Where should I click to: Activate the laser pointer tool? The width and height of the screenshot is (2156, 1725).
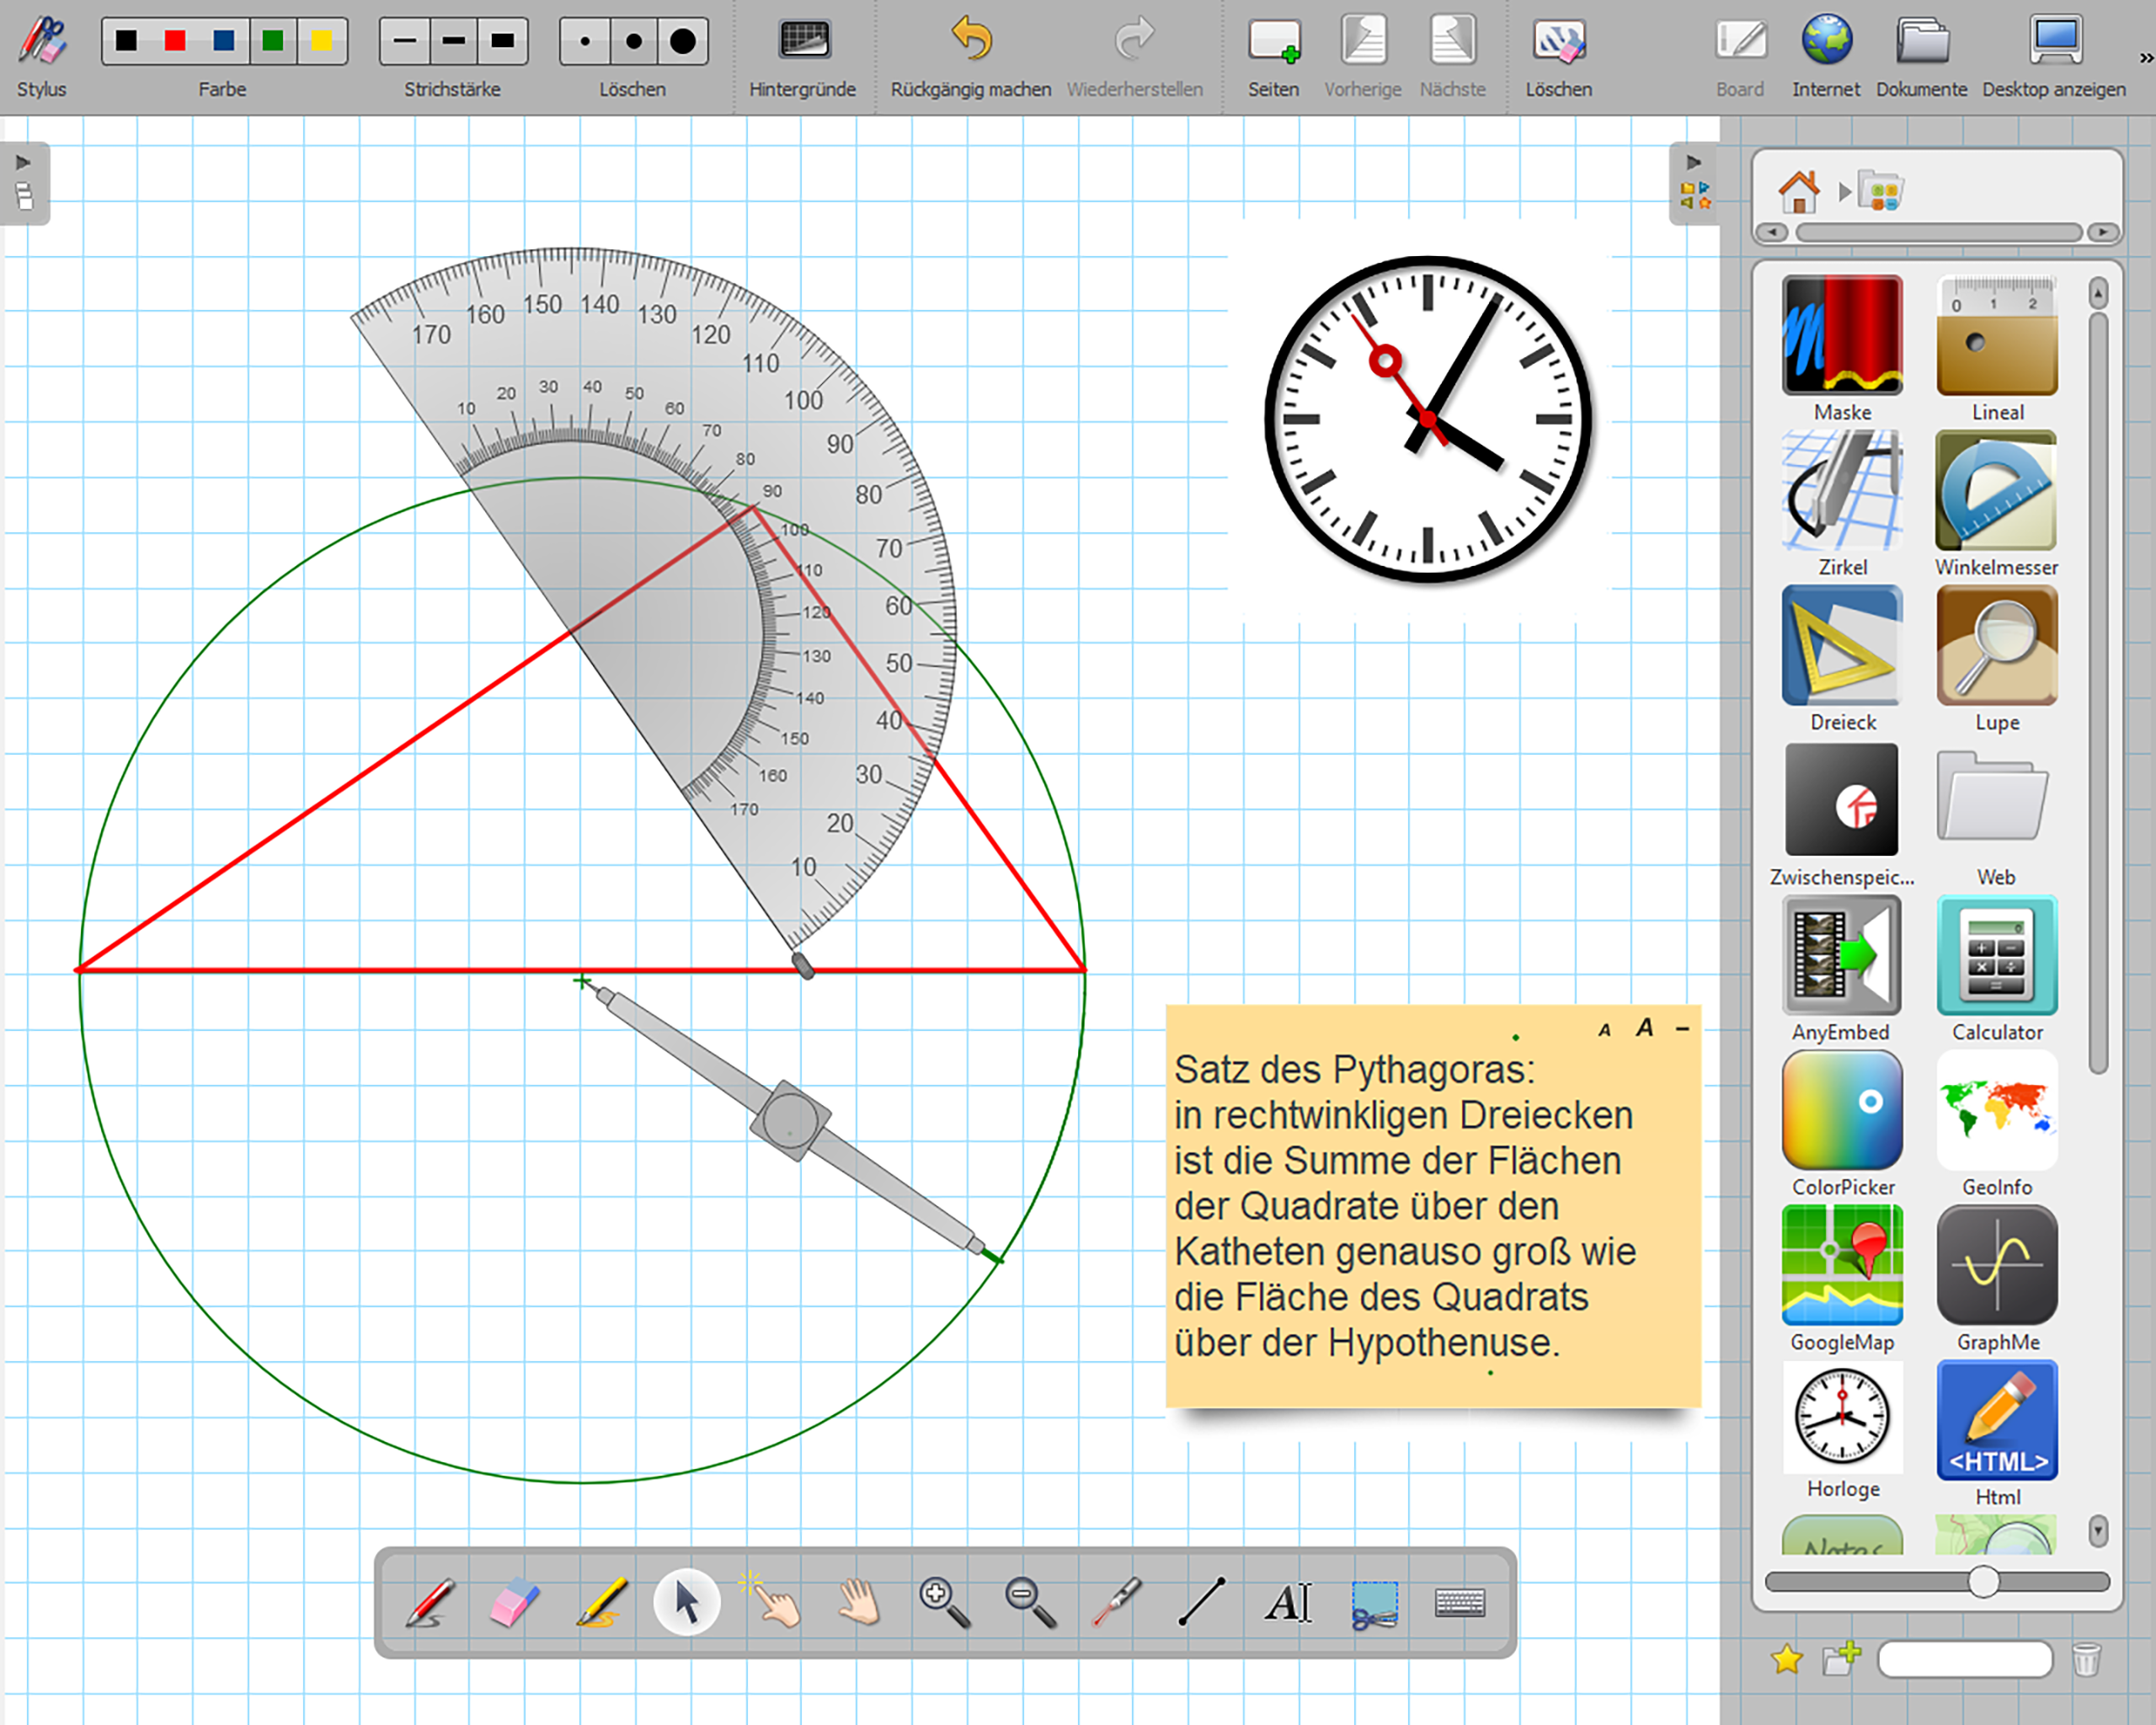(x=1116, y=1603)
